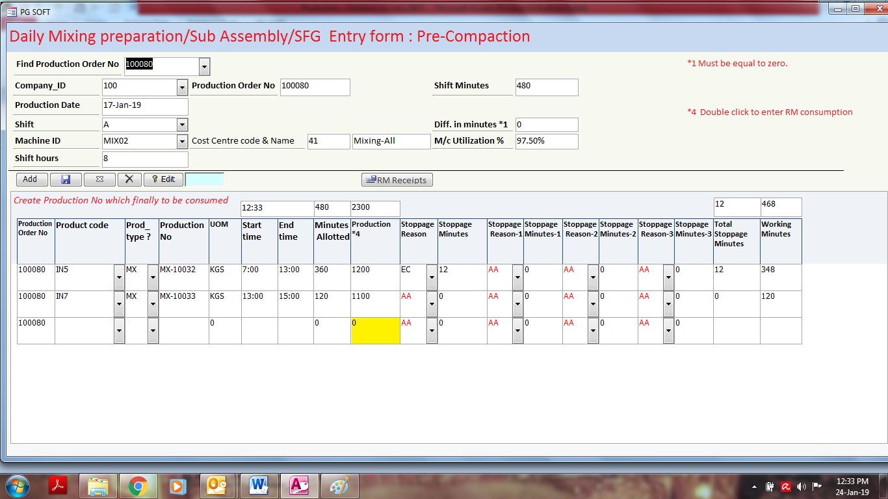Click the Shift Minutes field
Image resolution: width=888 pixels, height=499 pixels.
coord(547,87)
